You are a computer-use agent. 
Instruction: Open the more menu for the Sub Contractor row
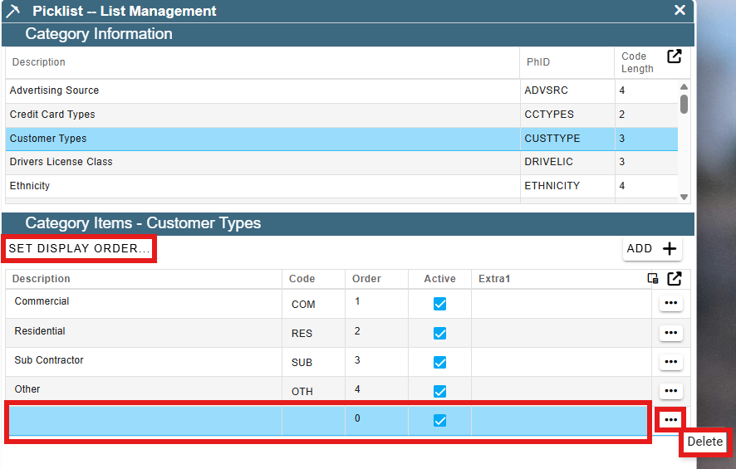point(670,362)
